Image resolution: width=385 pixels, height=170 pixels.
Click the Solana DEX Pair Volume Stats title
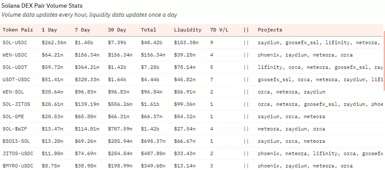tap(42, 6)
